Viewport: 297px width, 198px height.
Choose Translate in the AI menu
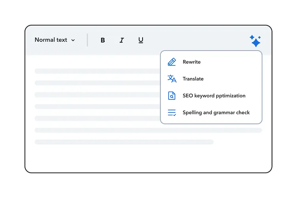(x=193, y=79)
